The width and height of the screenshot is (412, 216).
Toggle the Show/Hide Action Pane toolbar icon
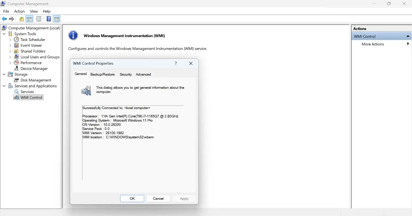(x=57, y=19)
